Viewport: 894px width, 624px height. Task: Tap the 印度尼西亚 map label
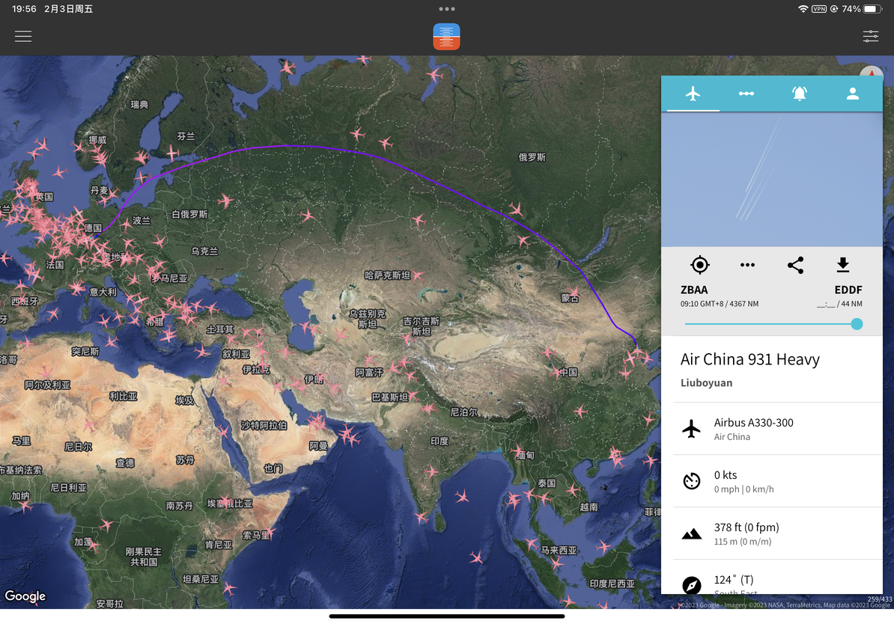click(612, 584)
